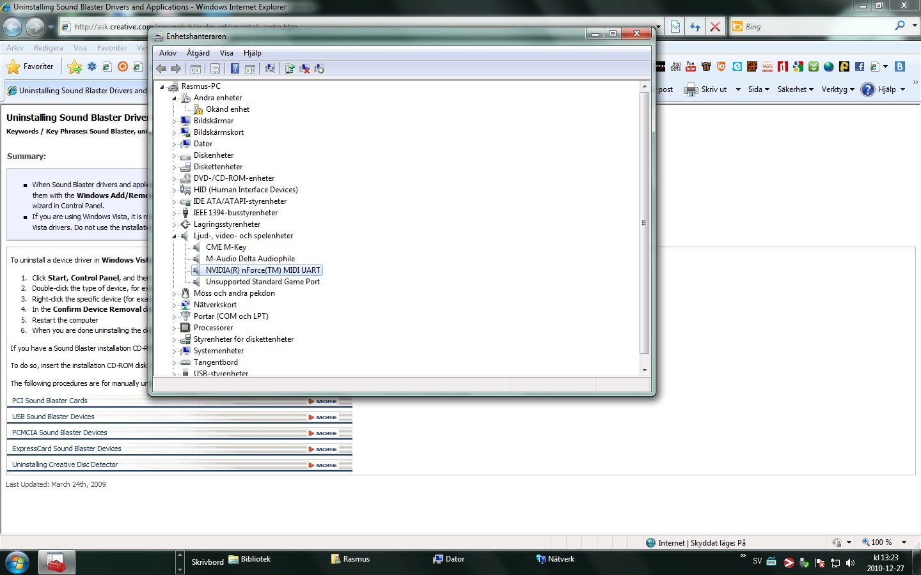Expand the Nätverkskort category
Screen dimensions: 921x575
coord(174,305)
